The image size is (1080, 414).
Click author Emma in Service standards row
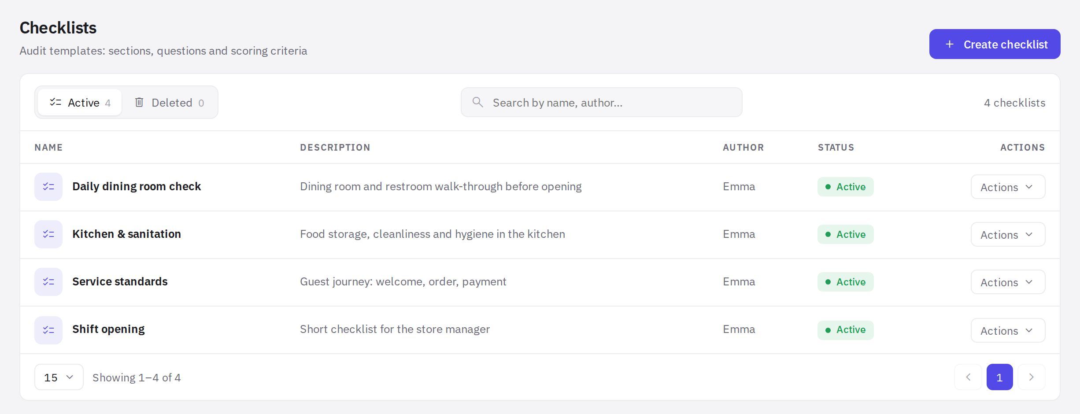tap(739, 281)
